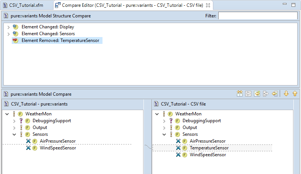Switch to the CSV_Tutorial.xfm tab
This screenshot has width=301, height=174.
25,5
